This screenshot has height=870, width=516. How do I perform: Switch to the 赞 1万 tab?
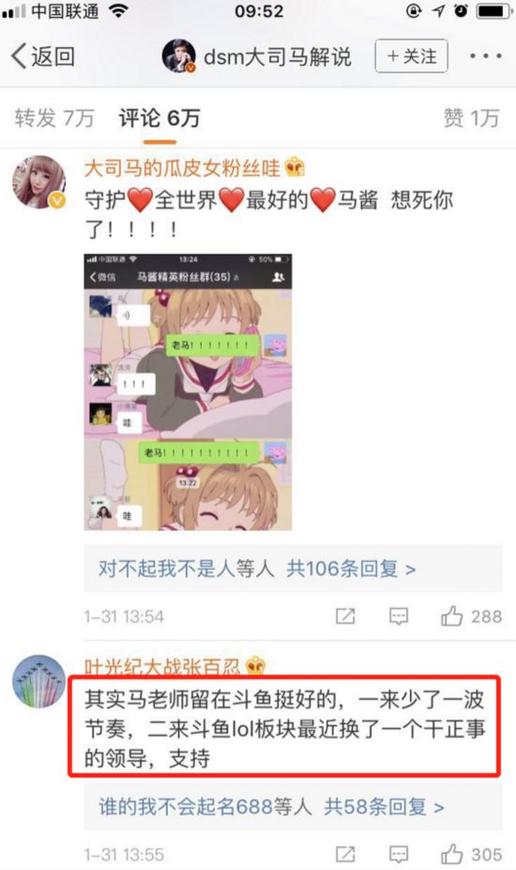(471, 118)
